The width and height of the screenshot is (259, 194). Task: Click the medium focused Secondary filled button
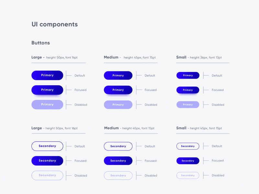pyautogui.click(x=118, y=161)
